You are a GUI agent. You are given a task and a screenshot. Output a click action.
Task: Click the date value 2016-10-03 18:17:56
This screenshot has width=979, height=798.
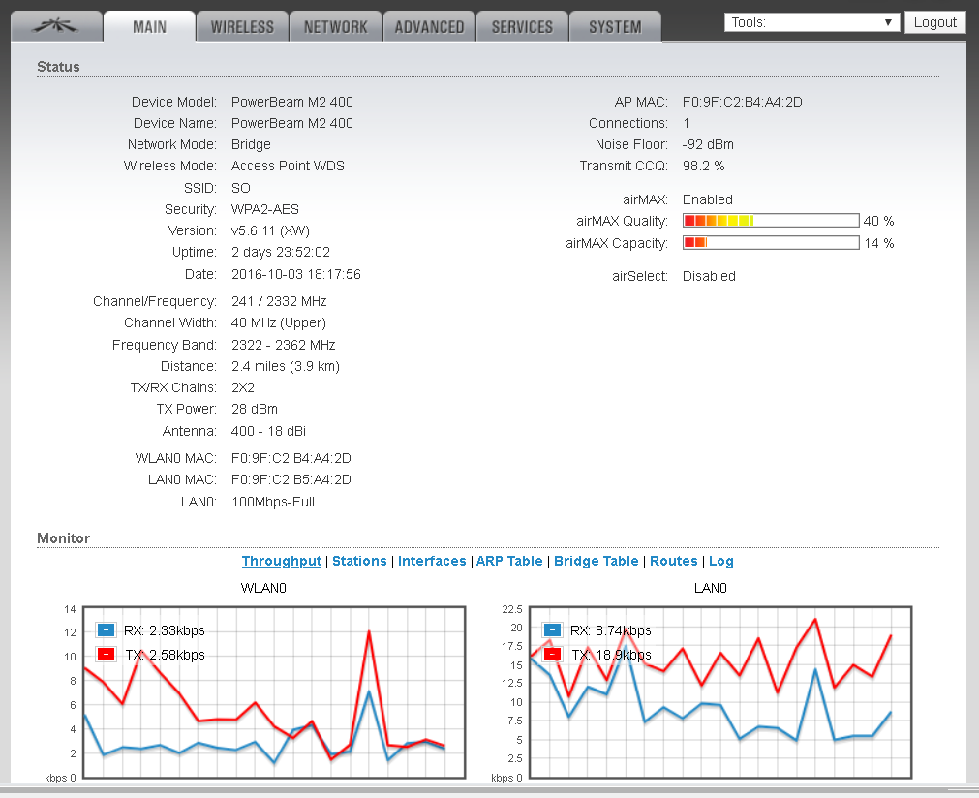click(296, 274)
